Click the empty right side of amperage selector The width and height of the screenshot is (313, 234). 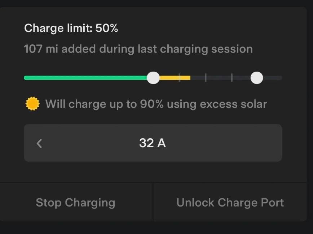click(234, 143)
